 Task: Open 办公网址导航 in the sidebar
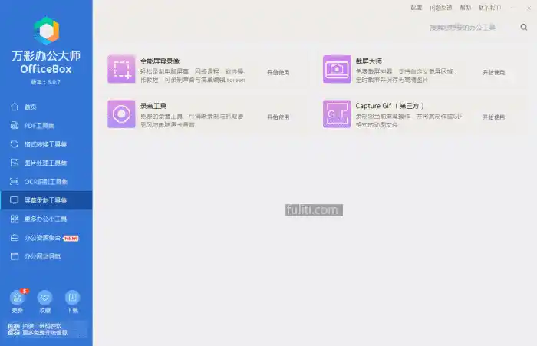pyautogui.click(x=46, y=256)
